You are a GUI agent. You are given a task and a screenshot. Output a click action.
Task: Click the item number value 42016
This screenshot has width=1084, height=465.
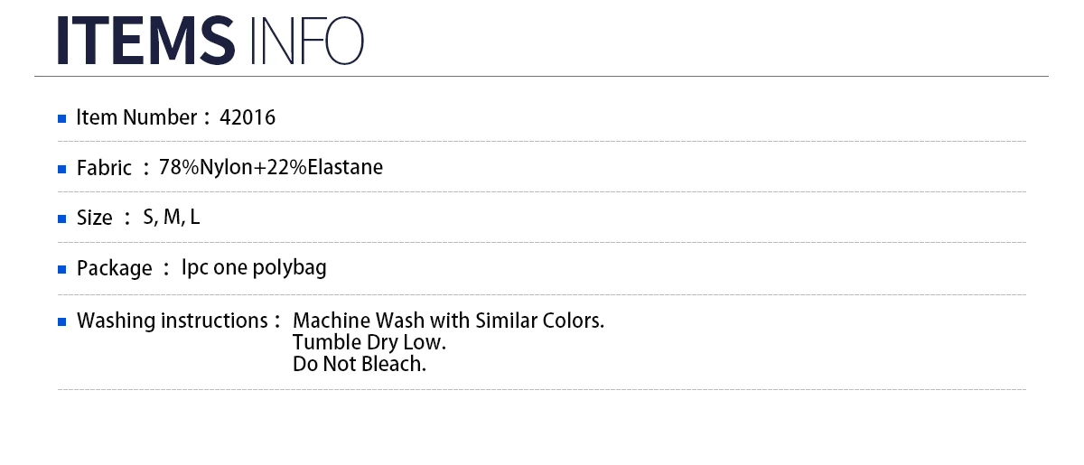pos(248,117)
